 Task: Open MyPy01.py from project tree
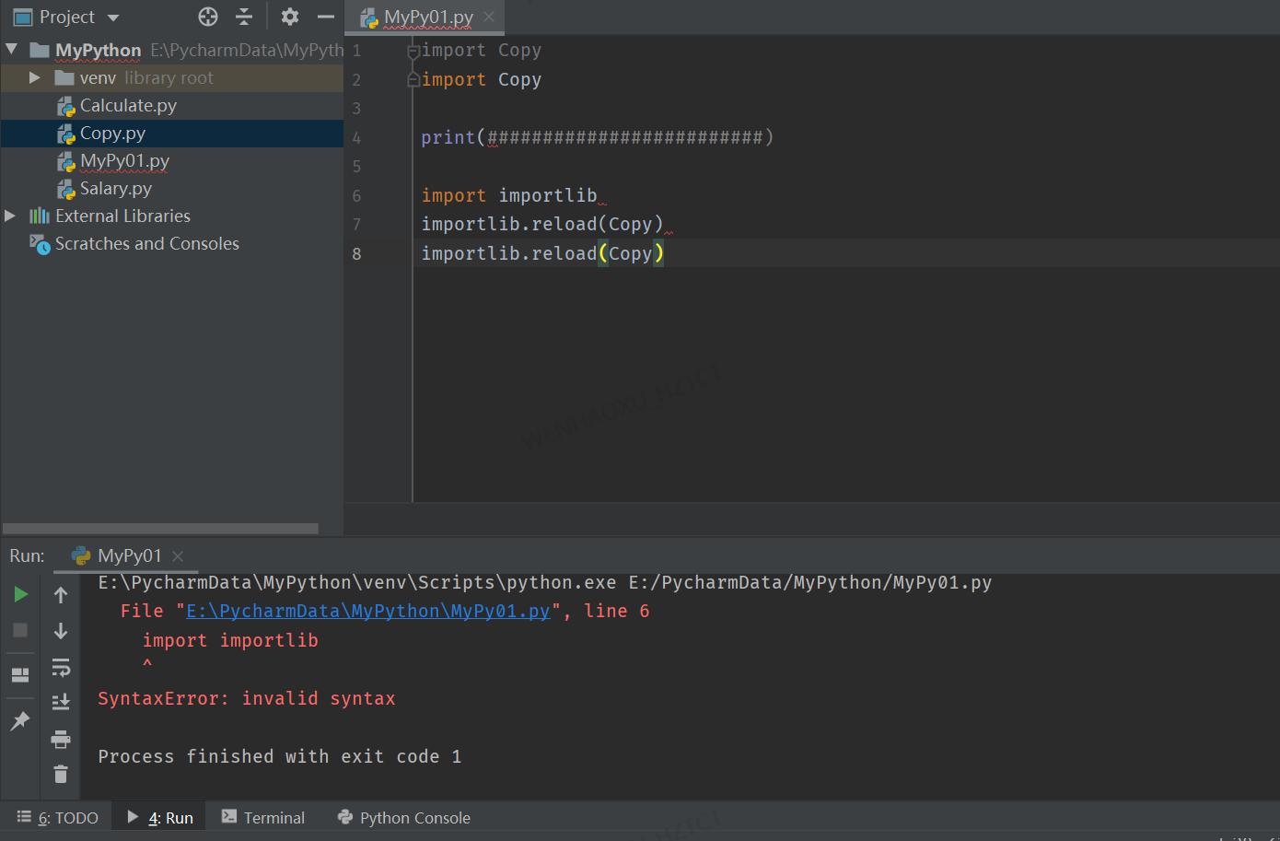pos(124,161)
